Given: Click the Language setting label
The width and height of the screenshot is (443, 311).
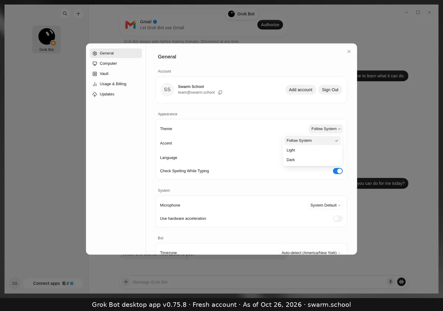Looking at the screenshot, I should point(169,158).
